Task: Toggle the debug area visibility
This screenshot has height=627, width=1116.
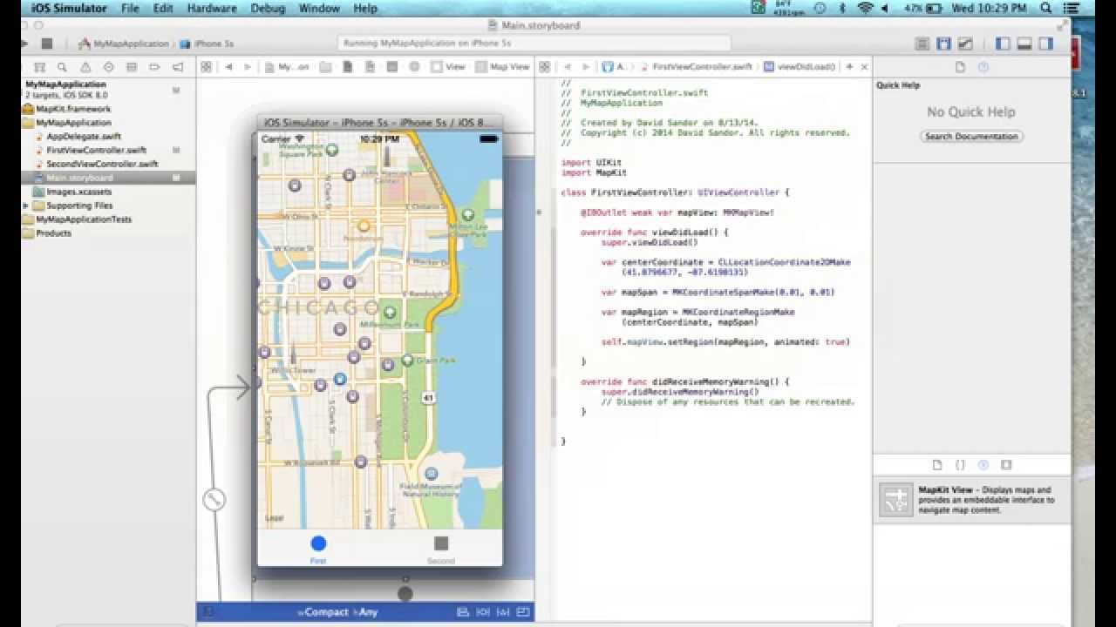Action: (1024, 44)
